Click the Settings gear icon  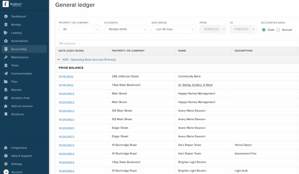click(x=6, y=164)
